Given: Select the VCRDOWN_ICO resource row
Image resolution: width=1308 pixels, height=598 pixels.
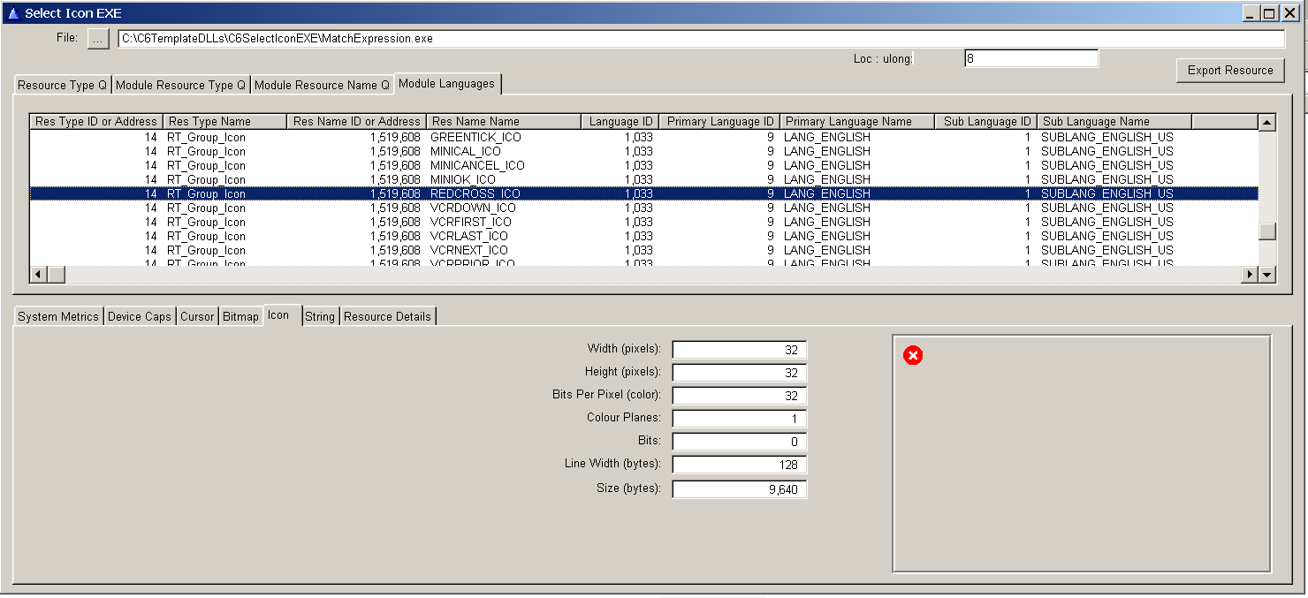Looking at the screenshot, I should tap(473, 208).
